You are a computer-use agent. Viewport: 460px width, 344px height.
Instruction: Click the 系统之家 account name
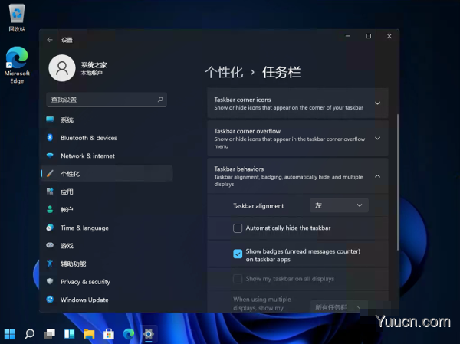94,65
